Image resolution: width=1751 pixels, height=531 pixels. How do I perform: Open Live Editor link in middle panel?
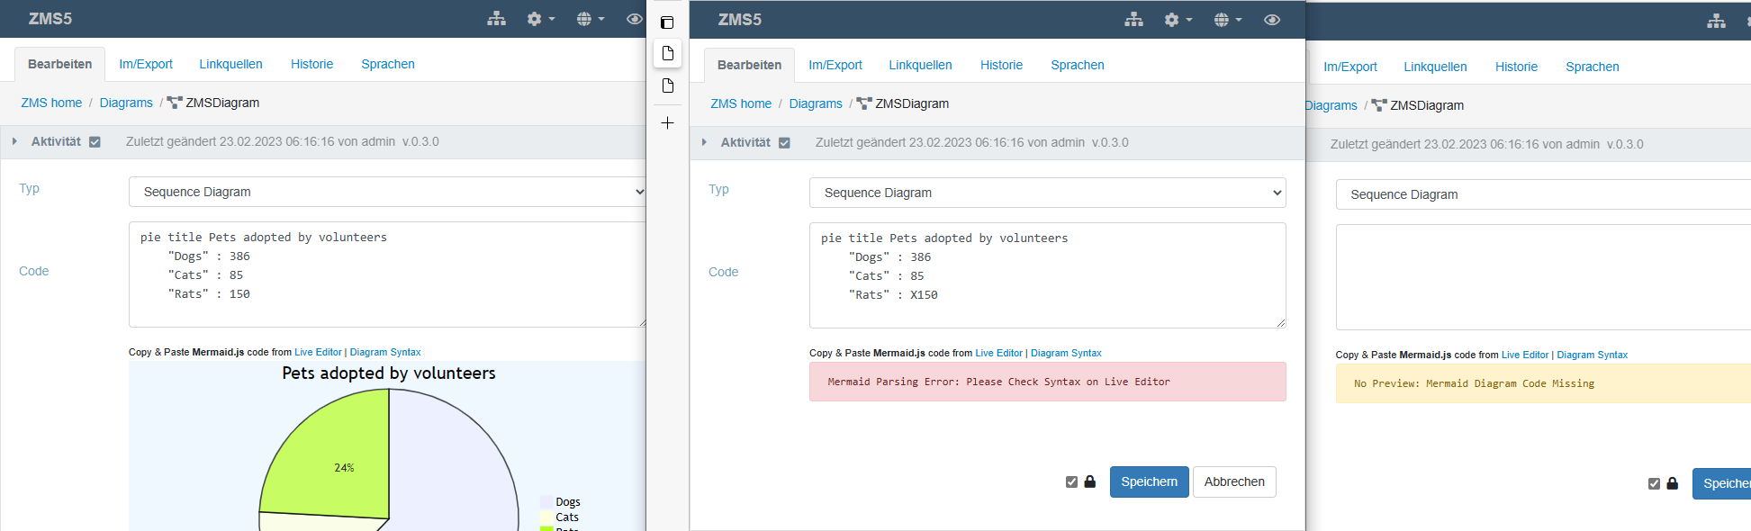[998, 353]
